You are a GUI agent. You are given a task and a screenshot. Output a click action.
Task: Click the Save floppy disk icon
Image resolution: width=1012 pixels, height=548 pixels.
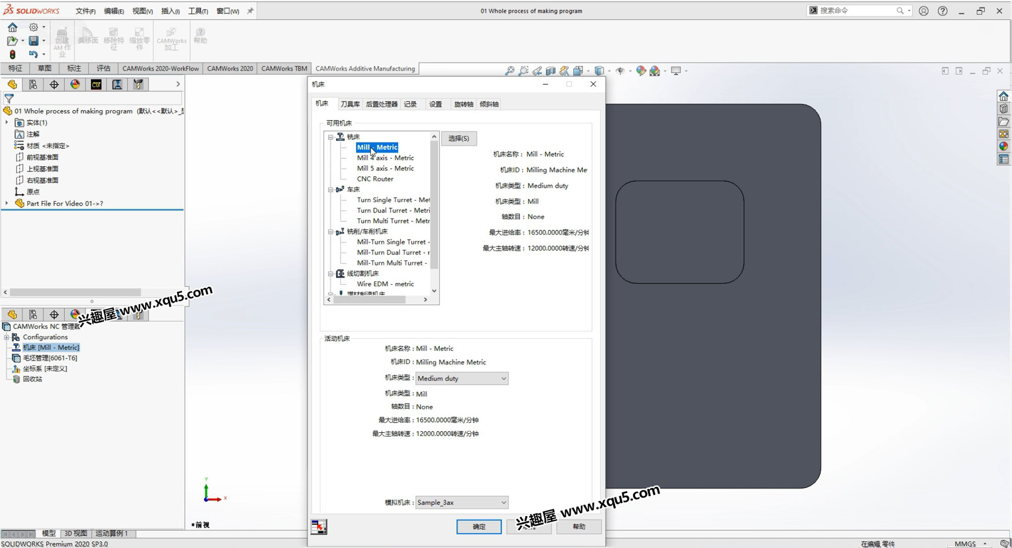pos(33,40)
